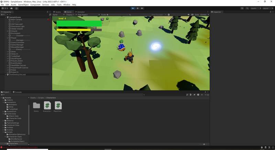This screenshot has width=275, height=150.
Task: Open the account dropdown in the toolbar
Action: [5, 8]
